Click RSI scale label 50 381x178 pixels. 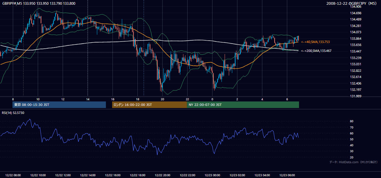click(x=352, y=139)
